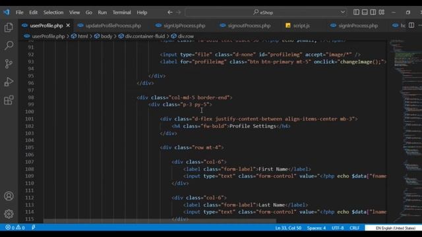This screenshot has height=237, width=422.
Task: Click the errors count in status bar
Action: [10, 228]
